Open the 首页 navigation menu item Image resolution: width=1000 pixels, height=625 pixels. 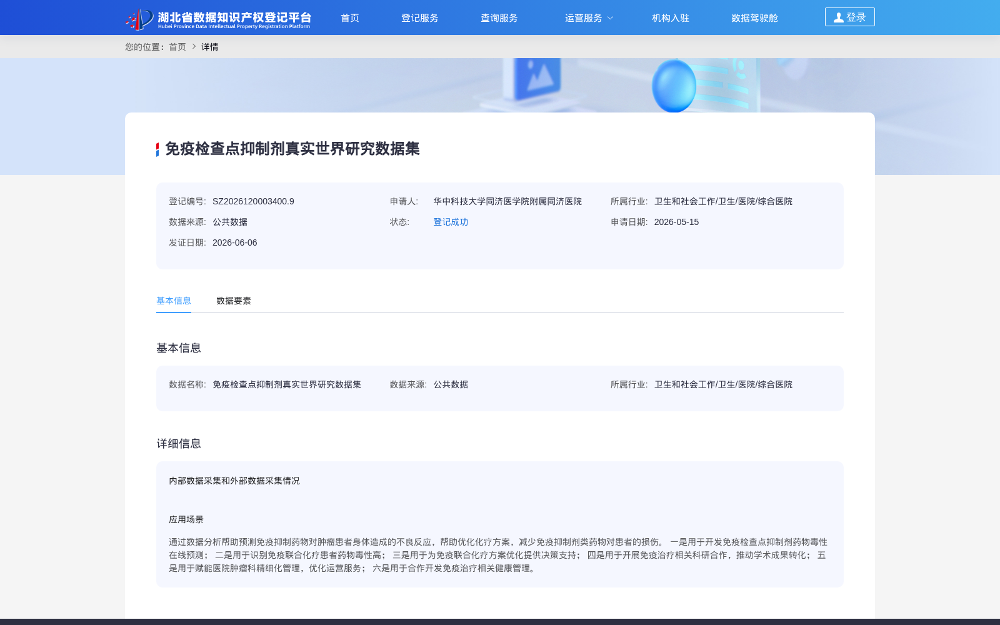tap(350, 18)
